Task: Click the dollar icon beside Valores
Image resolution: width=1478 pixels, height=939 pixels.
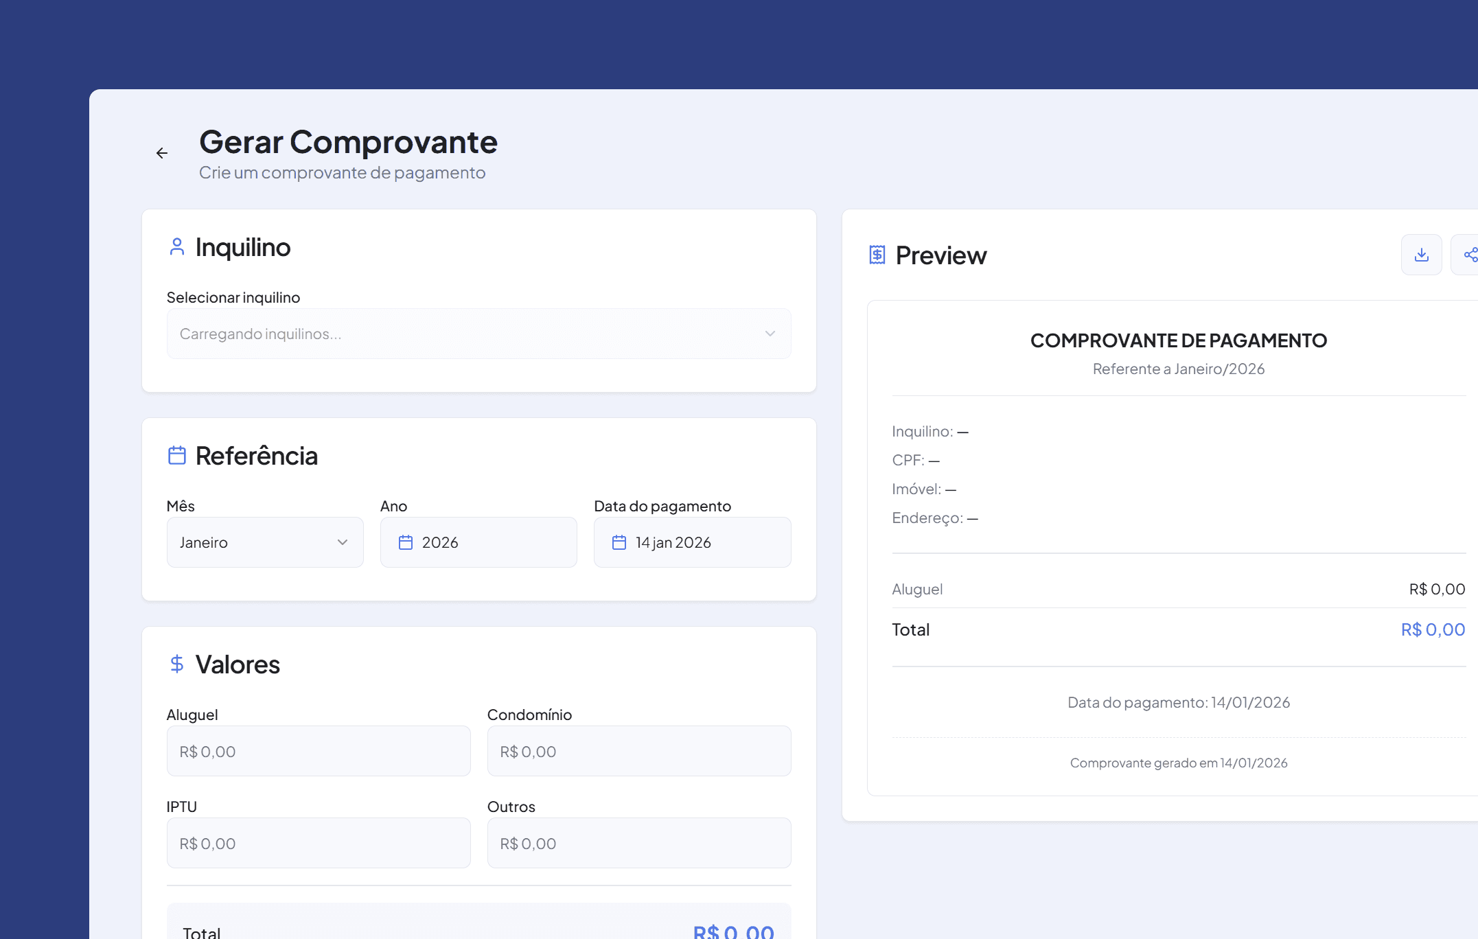Action: coord(176,664)
